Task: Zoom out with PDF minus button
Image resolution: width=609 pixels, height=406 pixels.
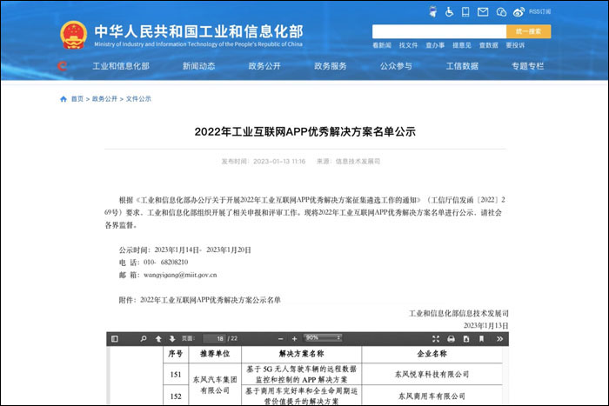Action: 280,339
